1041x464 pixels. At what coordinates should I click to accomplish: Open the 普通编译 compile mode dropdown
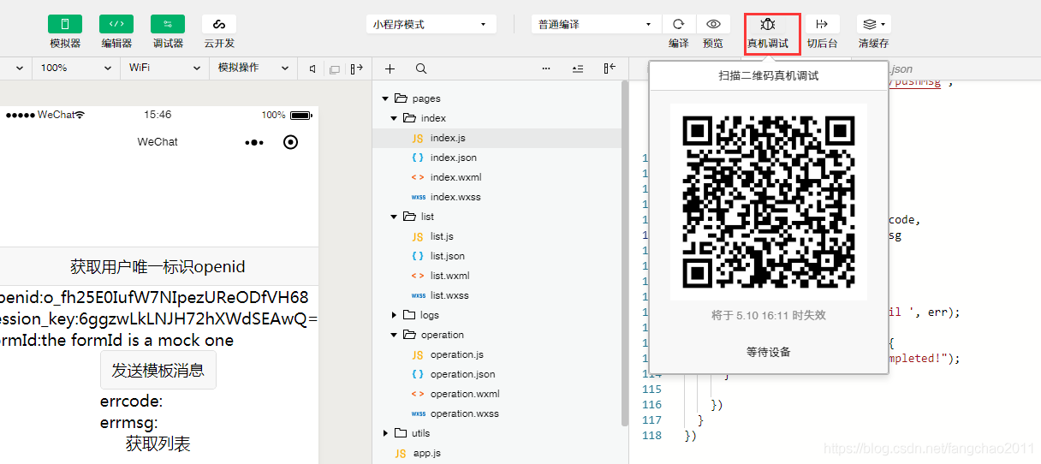[596, 25]
